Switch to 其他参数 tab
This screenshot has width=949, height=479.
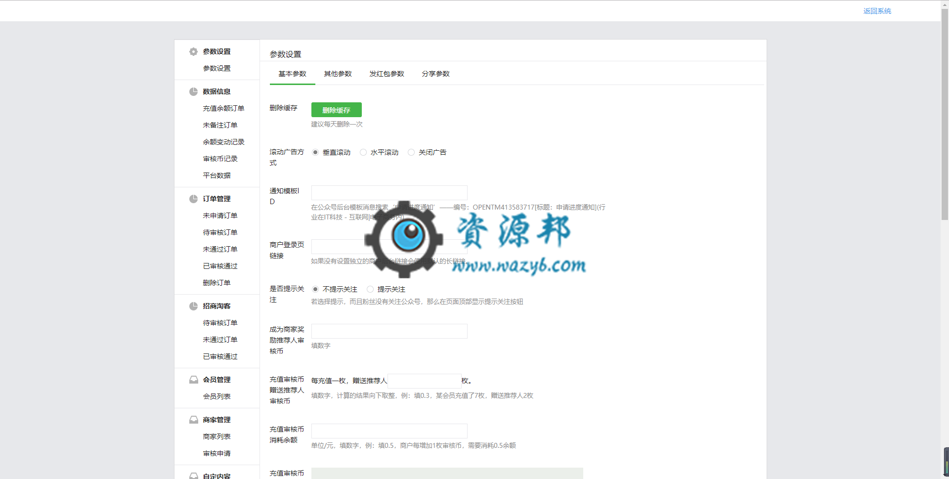tap(338, 74)
